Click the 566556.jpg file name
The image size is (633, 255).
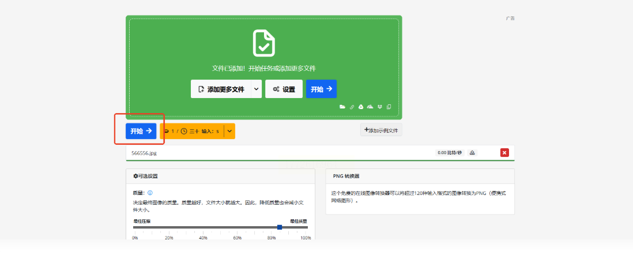point(144,153)
